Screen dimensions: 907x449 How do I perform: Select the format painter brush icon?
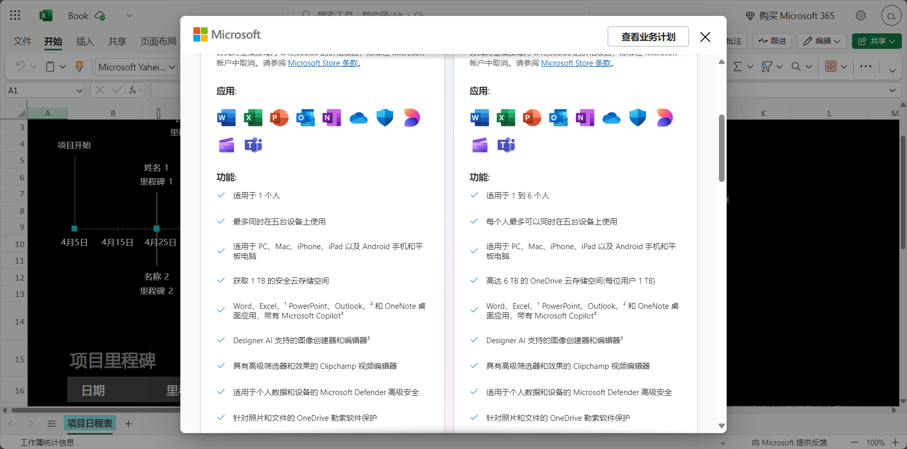coord(79,66)
